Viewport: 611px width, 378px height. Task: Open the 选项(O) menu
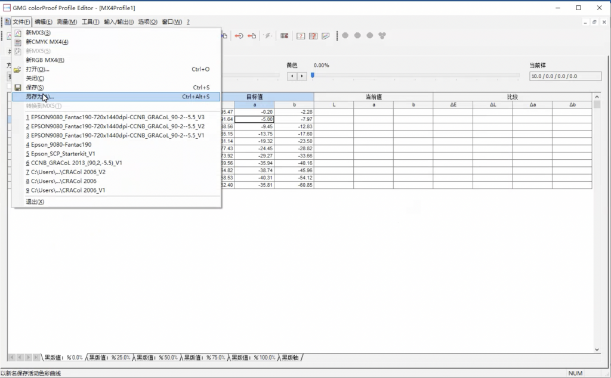pyautogui.click(x=148, y=22)
